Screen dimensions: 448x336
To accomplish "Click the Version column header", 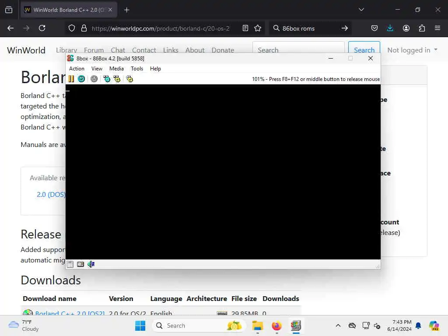I will [121, 298].
